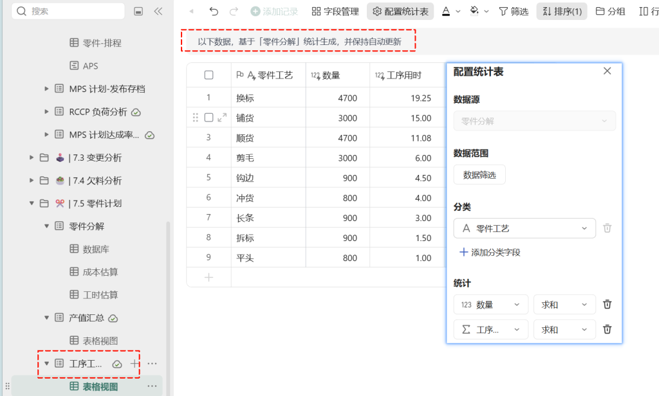Expand RCCP 负荷分析 node
Image resolution: width=659 pixels, height=396 pixels.
[x=46, y=112]
